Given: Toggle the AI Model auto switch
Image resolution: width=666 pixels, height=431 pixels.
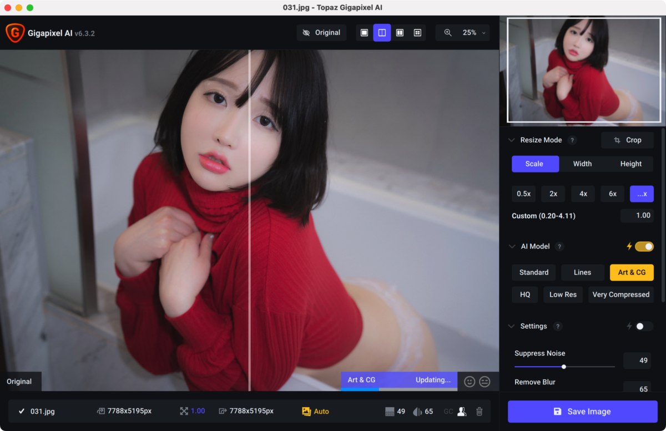Looking at the screenshot, I should tap(644, 246).
